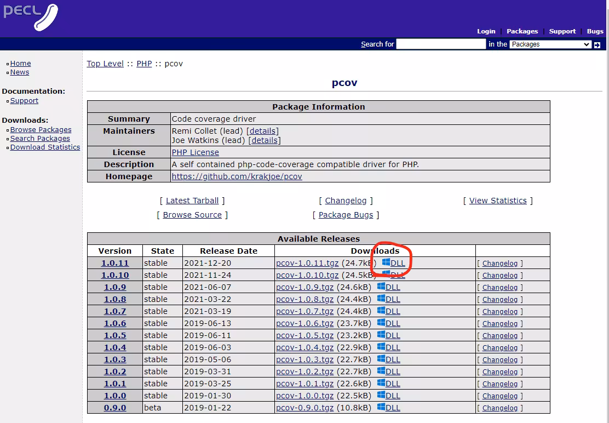This screenshot has width=609, height=423.
Task: Click the Windows icon in the 1.0.1 row
Action: pyautogui.click(x=381, y=383)
